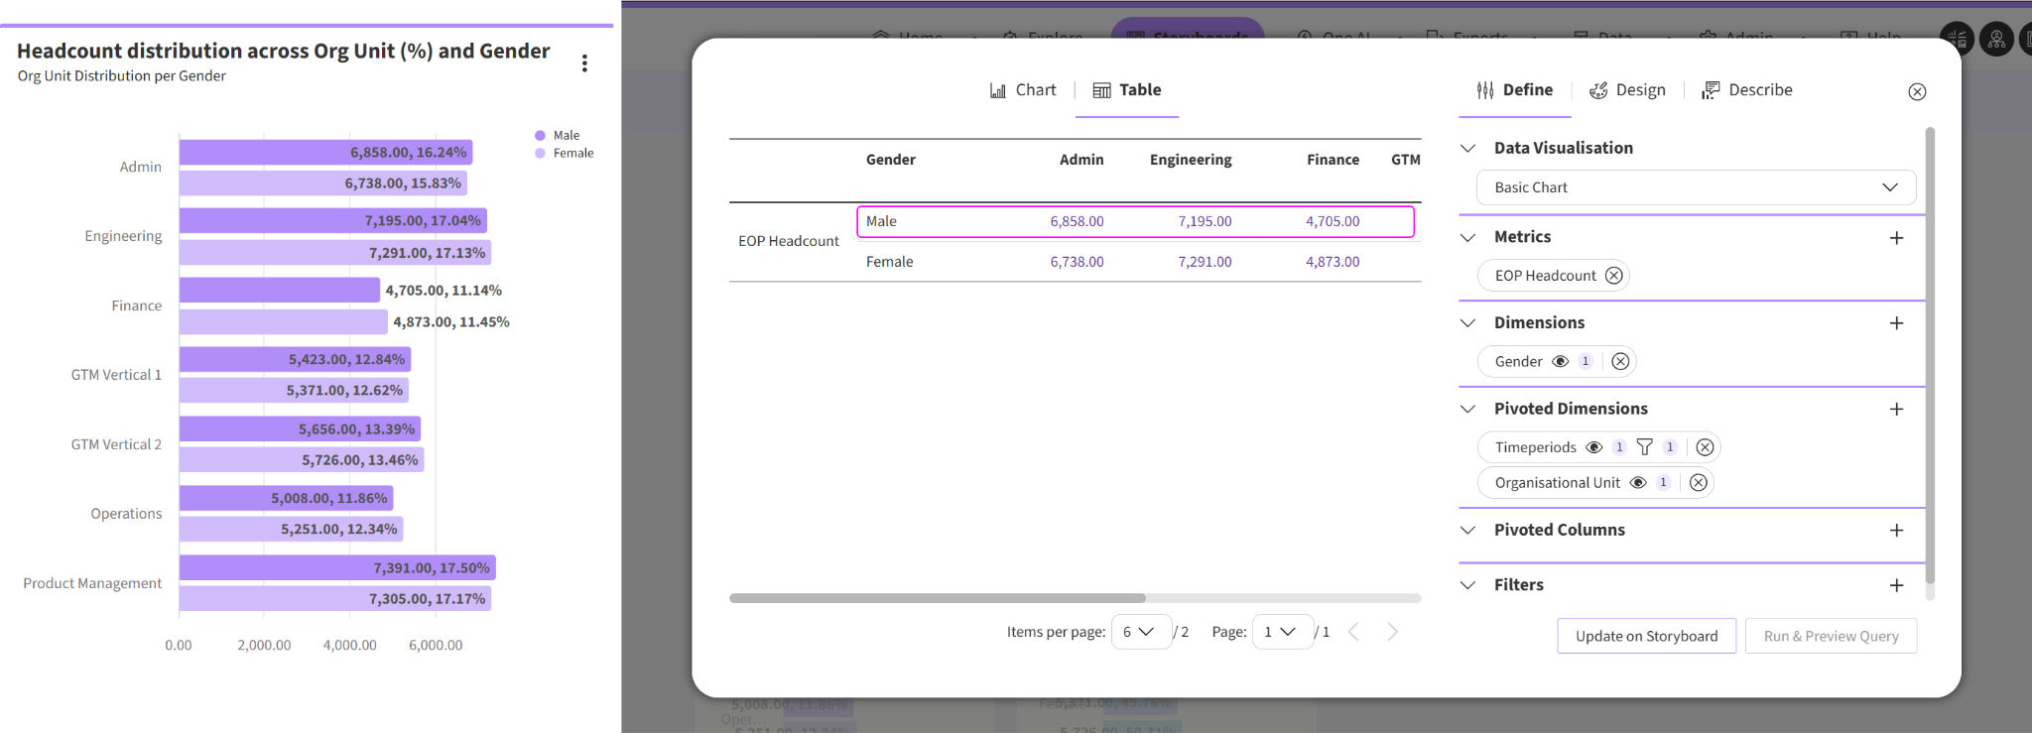Add a new metric with plus icon
Screen dimensions: 2032x733
coord(1896,238)
